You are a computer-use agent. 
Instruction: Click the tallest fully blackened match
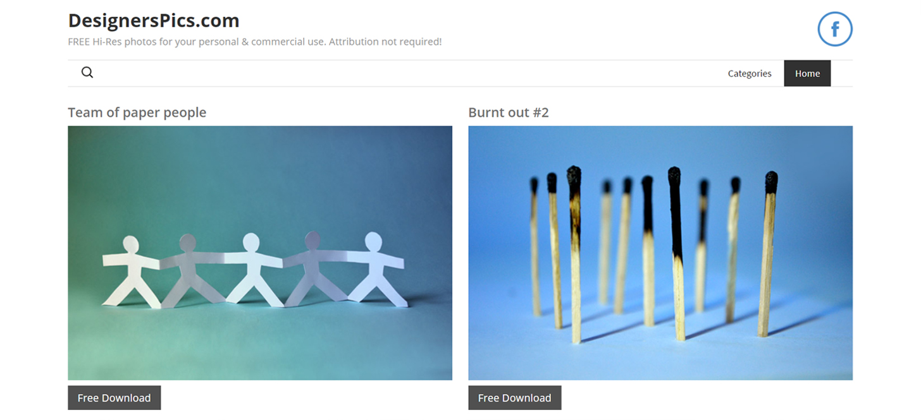(x=677, y=253)
